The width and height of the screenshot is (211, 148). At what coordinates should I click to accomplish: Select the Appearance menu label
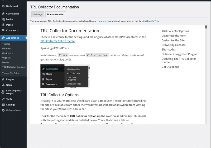[12, 38]
